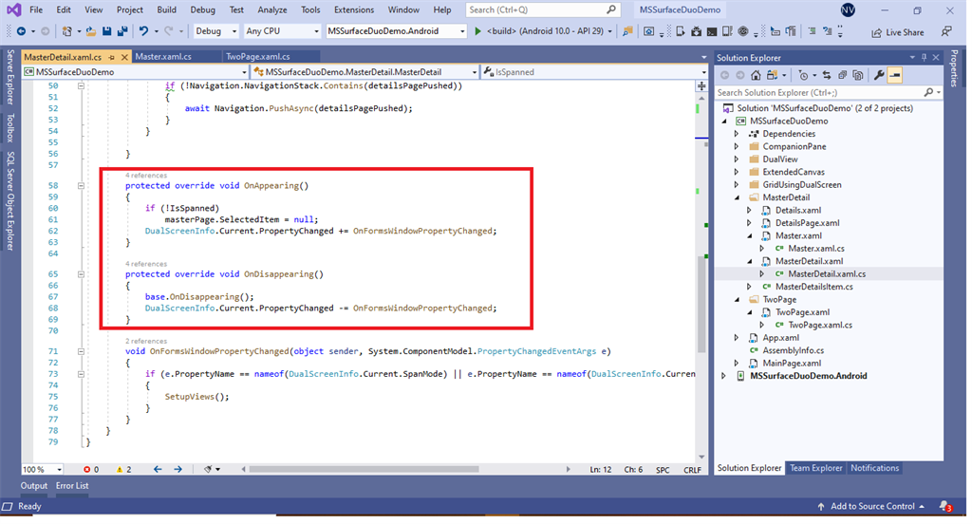Collapse OnAppearing method outlining at line 58

click(82, 185)
